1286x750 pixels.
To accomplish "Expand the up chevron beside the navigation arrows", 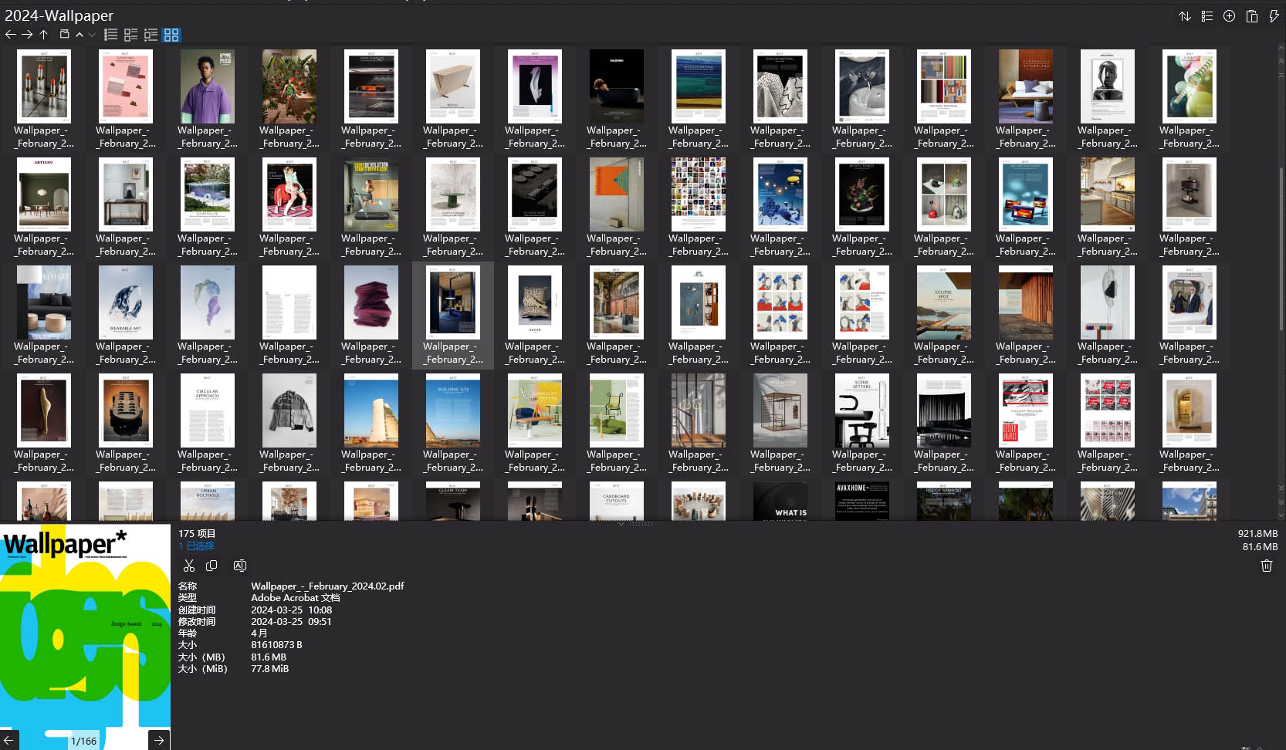I will tap(80, 35).
